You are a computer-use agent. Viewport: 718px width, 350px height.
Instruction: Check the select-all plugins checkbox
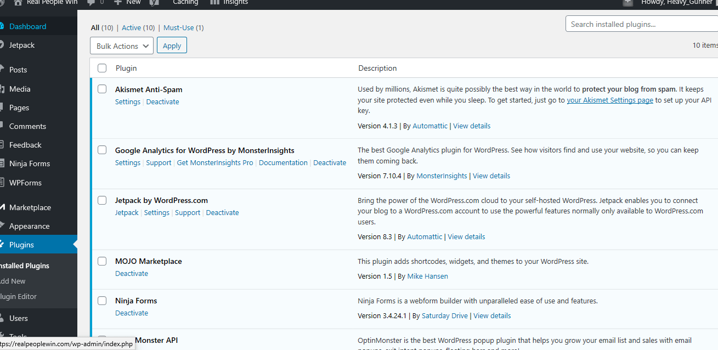[101, 68]
